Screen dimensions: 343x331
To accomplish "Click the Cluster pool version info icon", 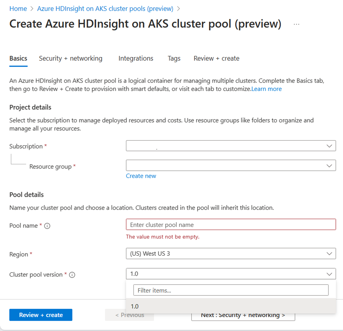I will pos(72,275).
